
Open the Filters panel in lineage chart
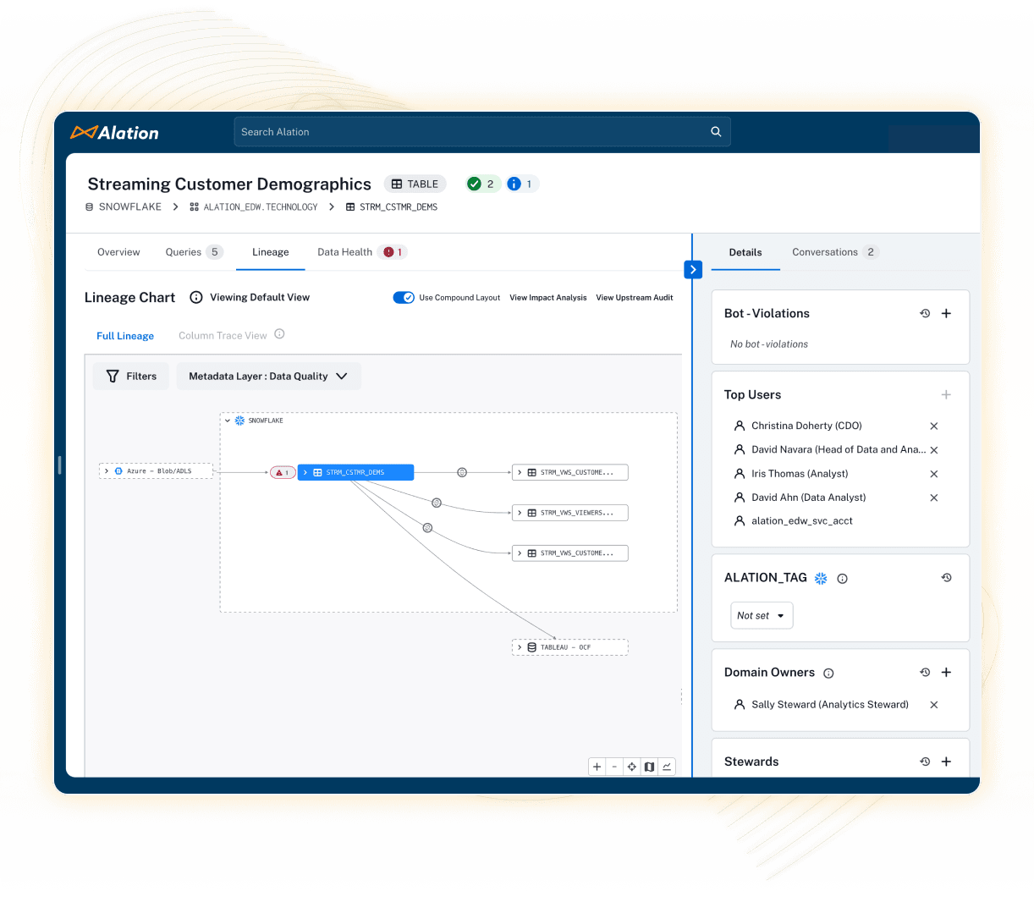point(130,376)
